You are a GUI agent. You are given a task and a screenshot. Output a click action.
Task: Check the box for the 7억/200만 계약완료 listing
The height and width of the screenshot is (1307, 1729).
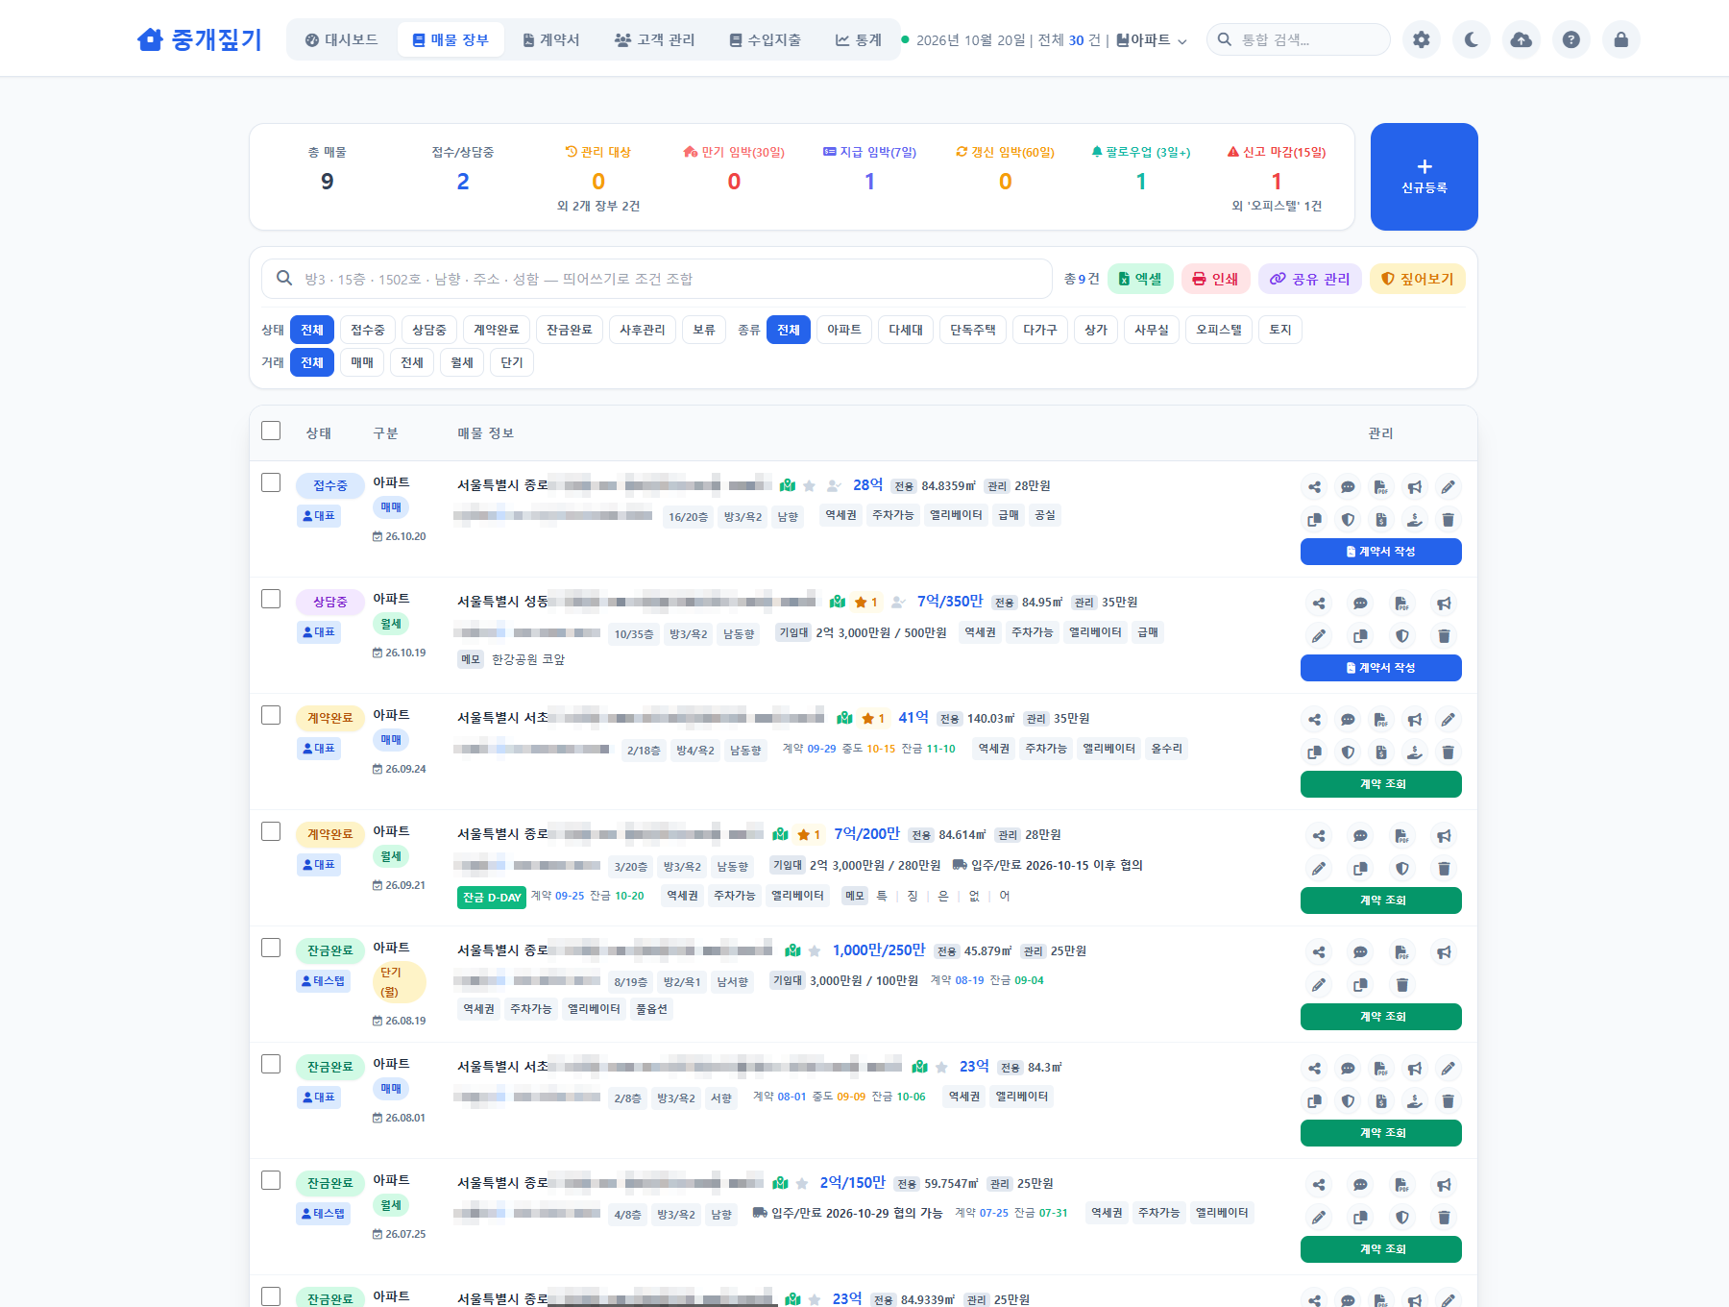click(x=271, y=831)
